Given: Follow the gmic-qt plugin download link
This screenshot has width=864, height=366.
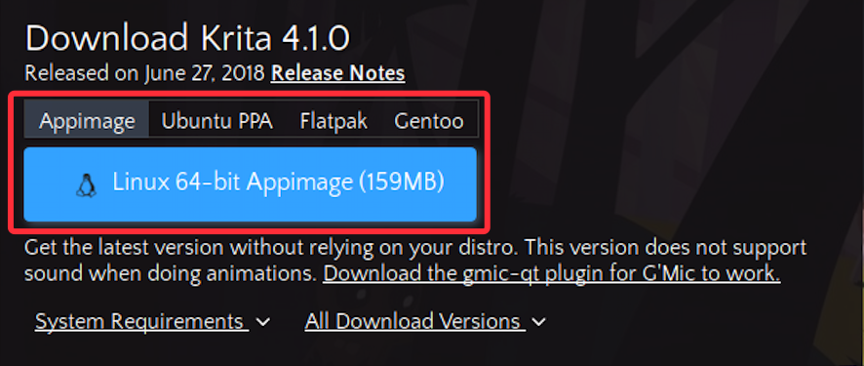Looking at the screenshot, I should tap(552, 273).
